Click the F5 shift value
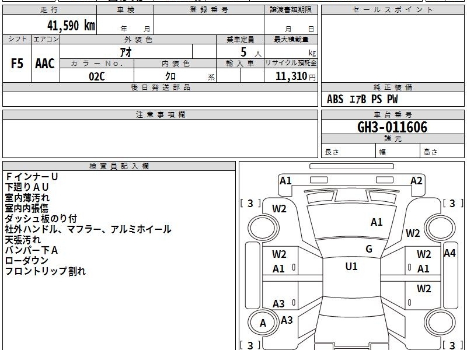467x350 pixels. (17, 64)
